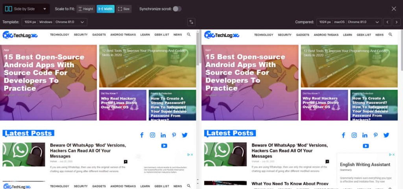Screen dimensions: 403x189
Task: Open search in the right page header
Action: point(390,35)
